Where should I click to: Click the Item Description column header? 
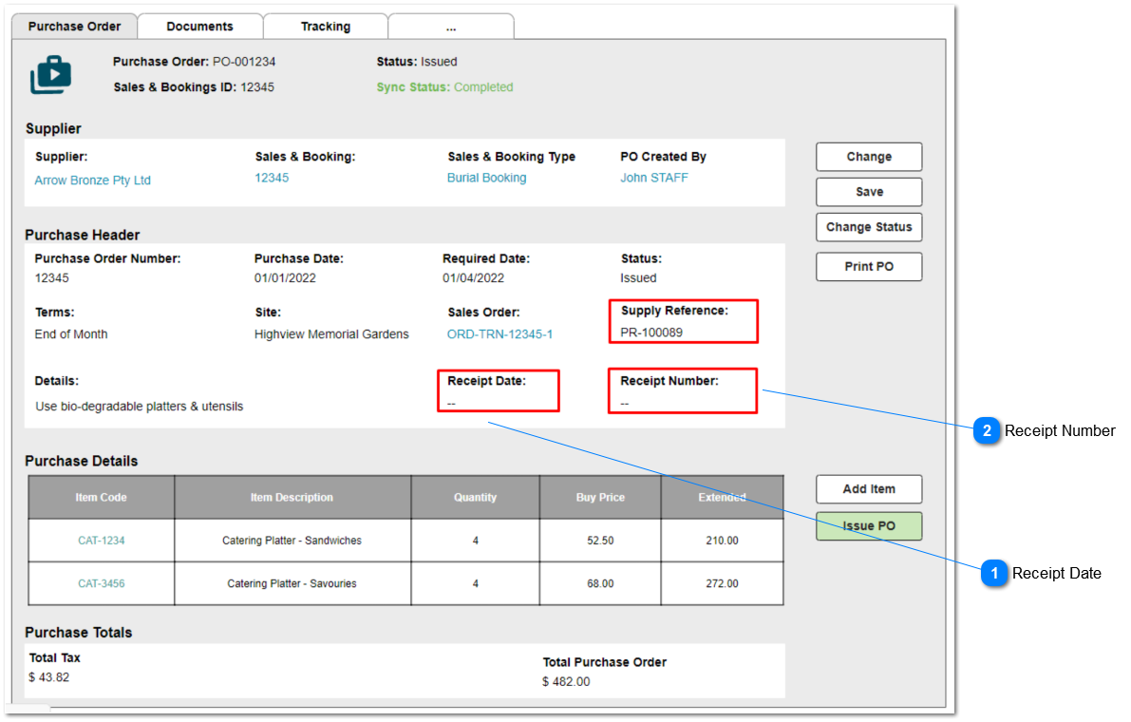point(292,498)
